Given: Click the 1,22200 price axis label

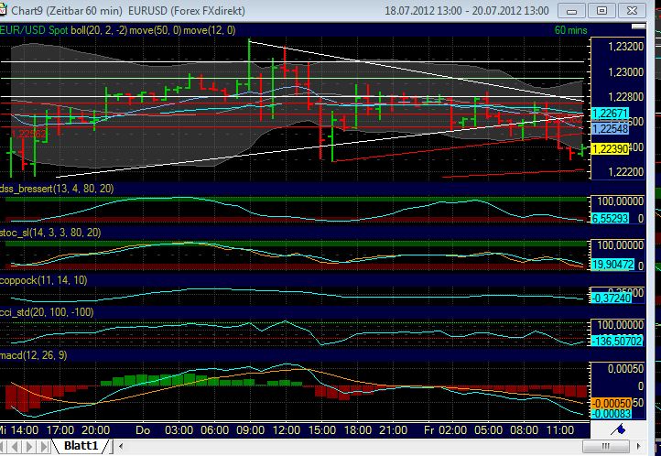Looking at the screenshot, I should [x=626, y=171].
